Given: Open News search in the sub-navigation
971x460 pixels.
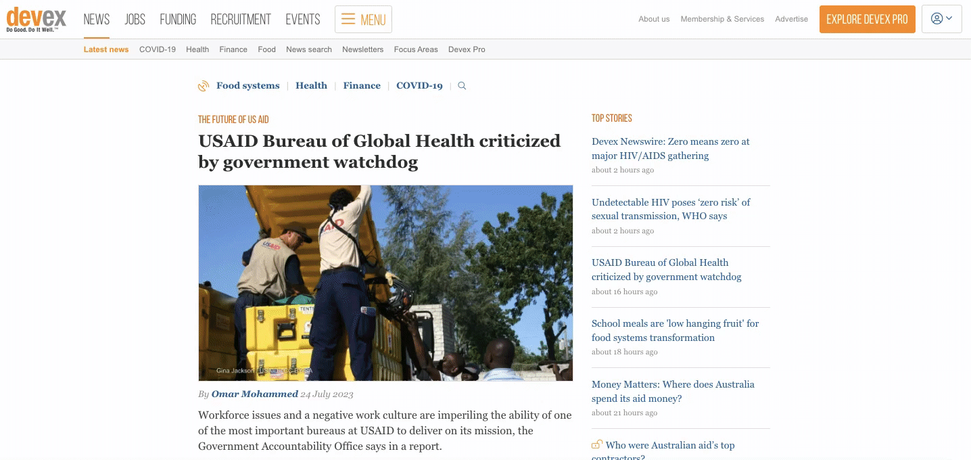Looking at the screenshot, I should click(x=309, y=49).
